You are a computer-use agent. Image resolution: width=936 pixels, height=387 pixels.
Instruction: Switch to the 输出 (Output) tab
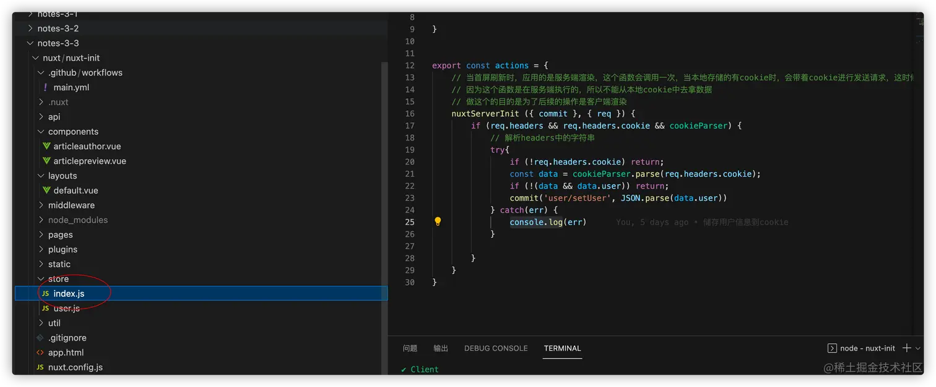(x=441, y=348)
